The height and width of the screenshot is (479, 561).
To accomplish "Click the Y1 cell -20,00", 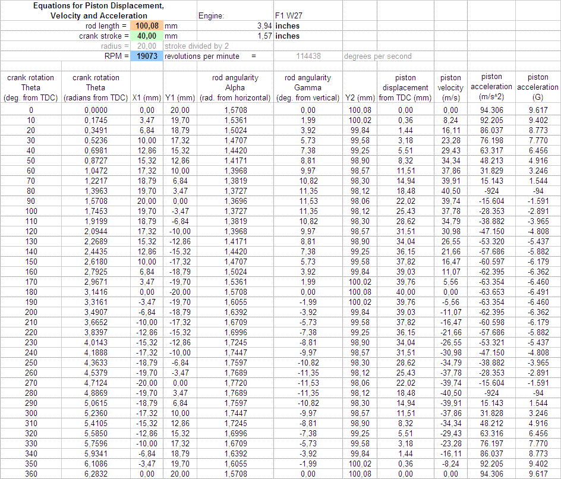I will pyautogui.click(x=180, y=292).
